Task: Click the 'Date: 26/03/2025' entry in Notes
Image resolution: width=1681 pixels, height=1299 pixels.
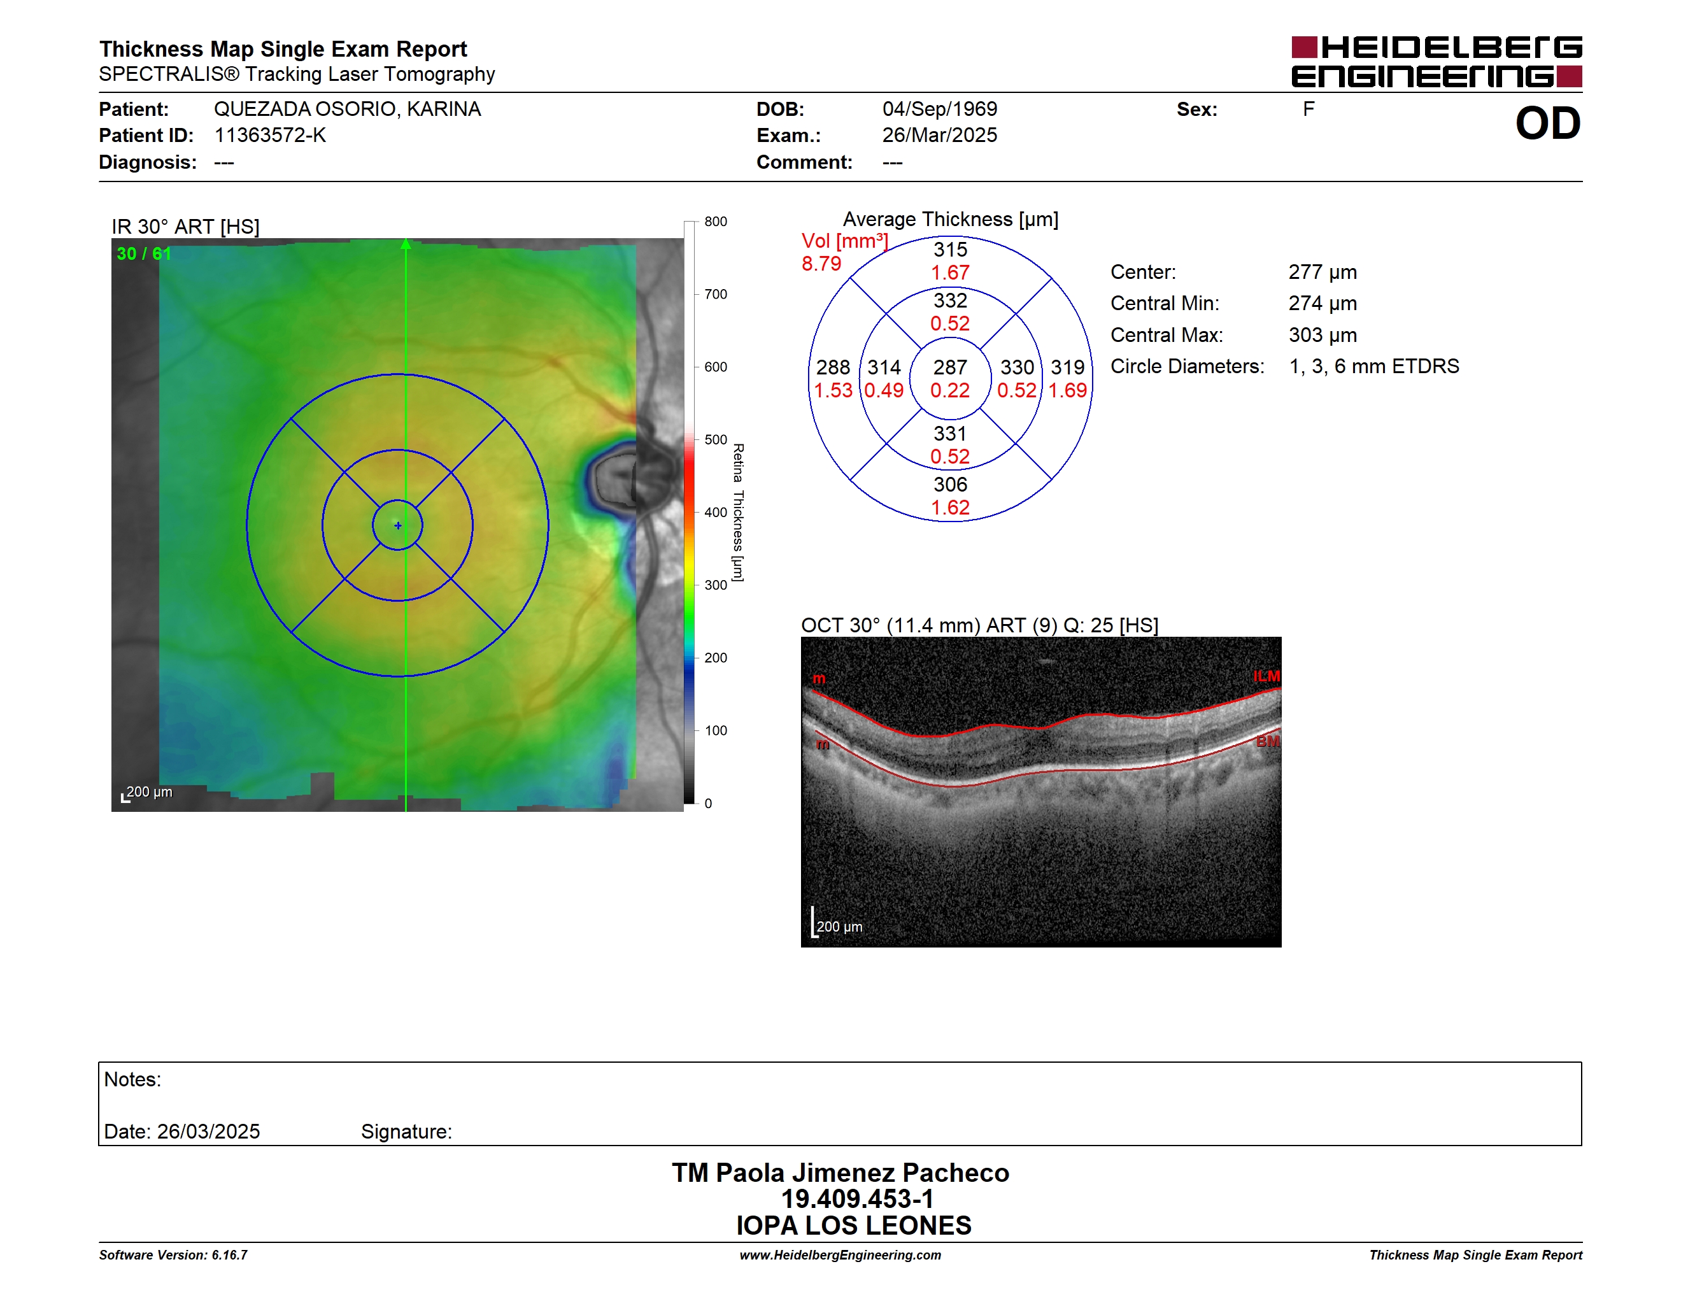Action: tap(181, 1132)
